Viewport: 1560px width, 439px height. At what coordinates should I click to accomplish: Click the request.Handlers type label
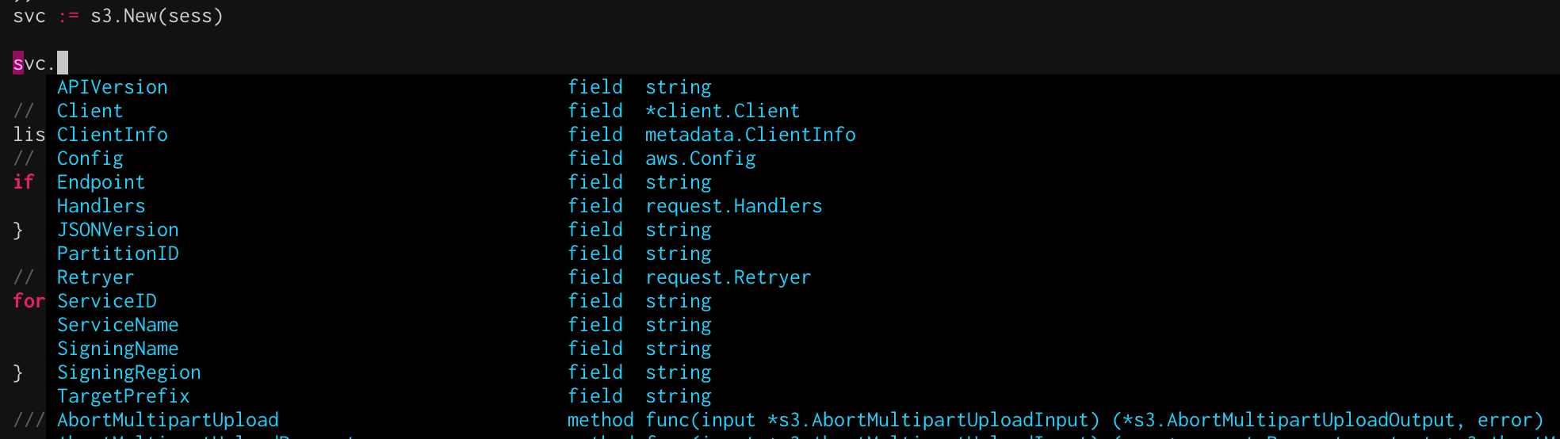pyautogui.click(x=733, y=206)
